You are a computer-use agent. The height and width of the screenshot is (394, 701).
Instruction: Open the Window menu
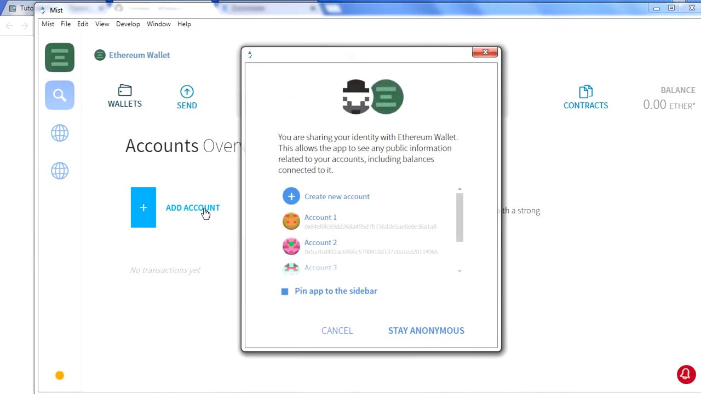click(x=159, y=24)
